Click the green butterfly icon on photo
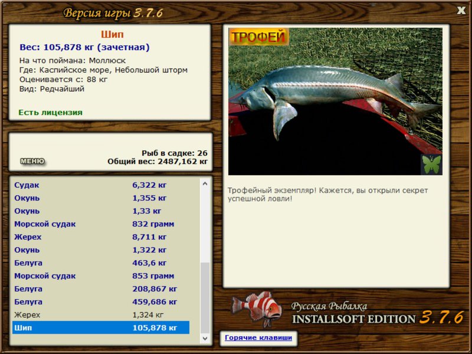This screenshot has height=354, width=472. click(x=431, y=165)
